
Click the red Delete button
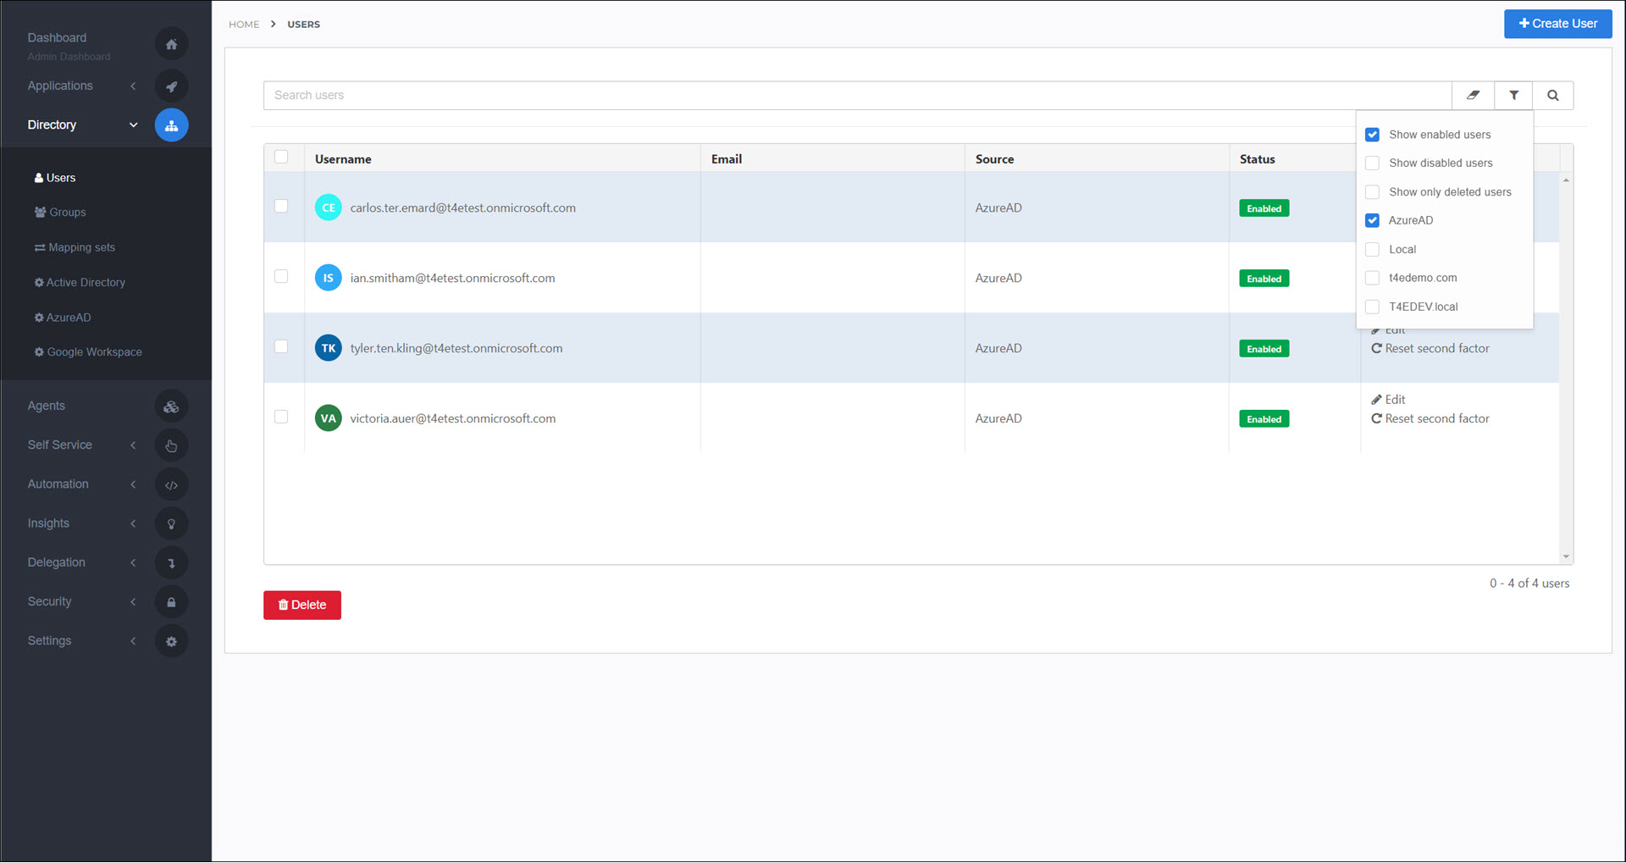pos(302,606)
